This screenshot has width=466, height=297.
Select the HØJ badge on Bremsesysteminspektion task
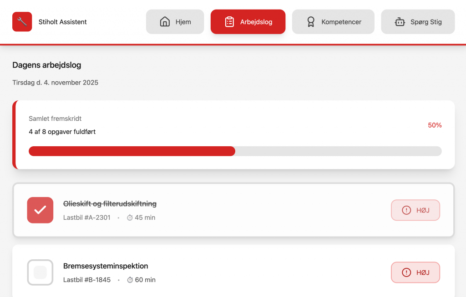415,272
